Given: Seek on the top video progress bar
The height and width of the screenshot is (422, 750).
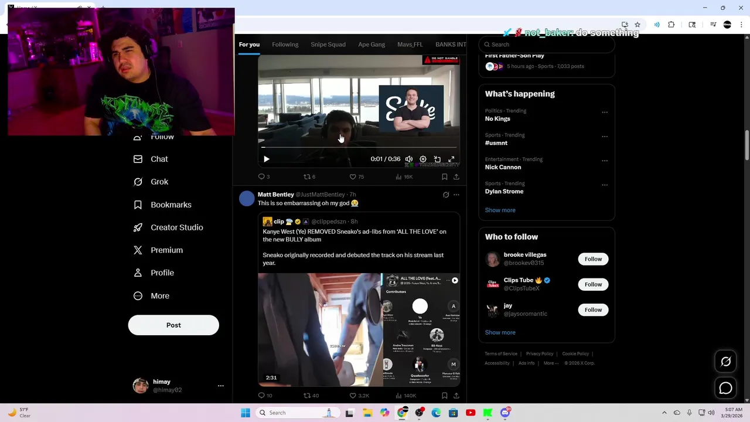Looking at the screenshot, I should 359,147.
